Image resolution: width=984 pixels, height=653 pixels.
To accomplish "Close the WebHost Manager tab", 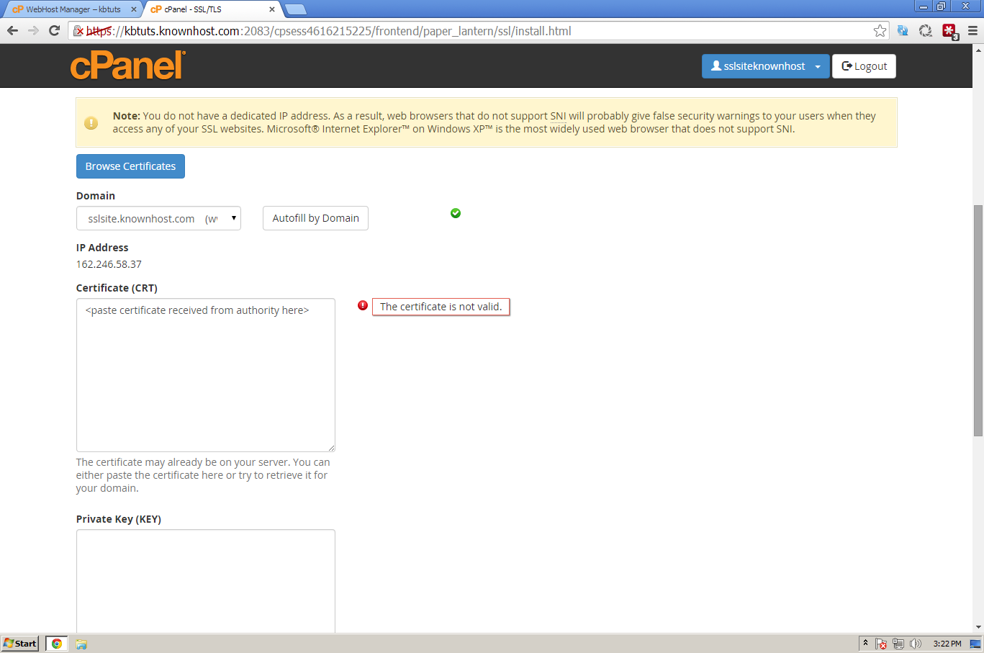I will click(x=133, y=9).
